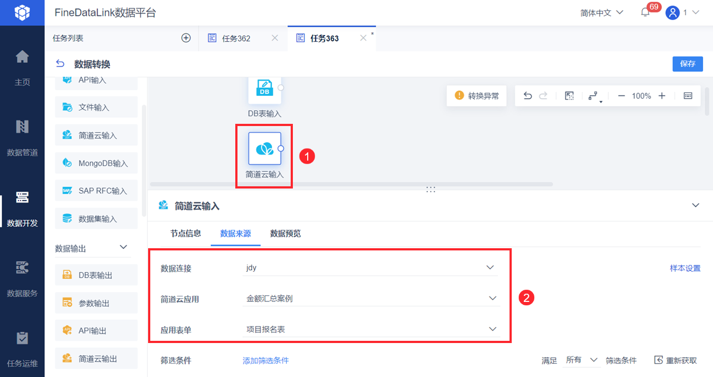The image size is (713, 377).
Task: Click the back arrow beside 数据转换
Action: [60, 64]
